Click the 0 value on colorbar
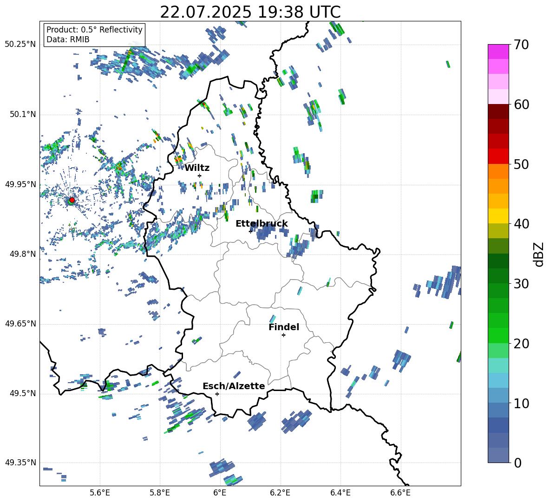The image size is (550, 502). click(517, 463)
